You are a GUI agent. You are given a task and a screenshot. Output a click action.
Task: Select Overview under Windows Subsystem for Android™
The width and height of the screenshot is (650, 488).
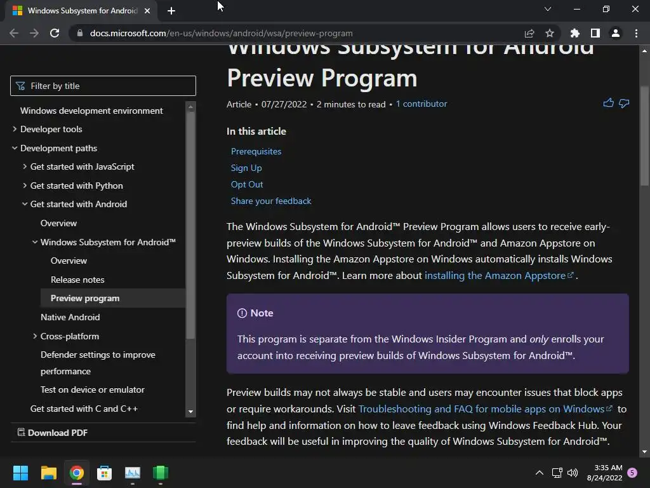coord(69,261)
